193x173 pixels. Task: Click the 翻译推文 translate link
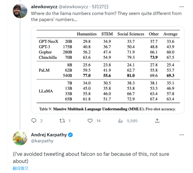pyautogui.click(x=21, y=168)
